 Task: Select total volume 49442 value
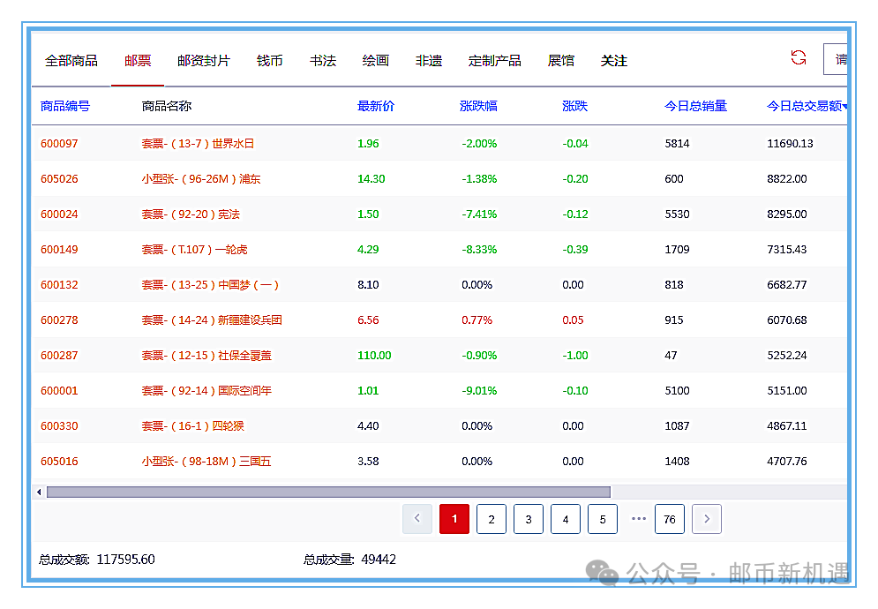point(379,560)
